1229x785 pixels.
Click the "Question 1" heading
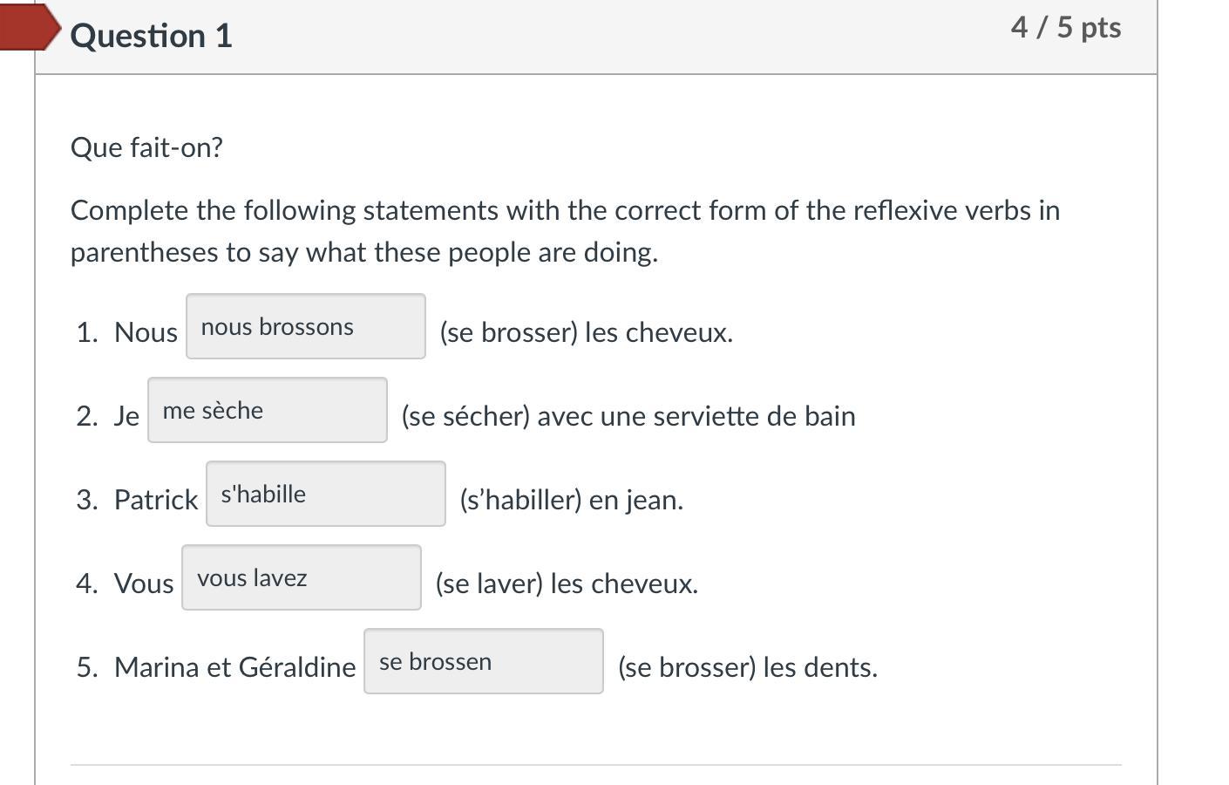coord(151,36)
